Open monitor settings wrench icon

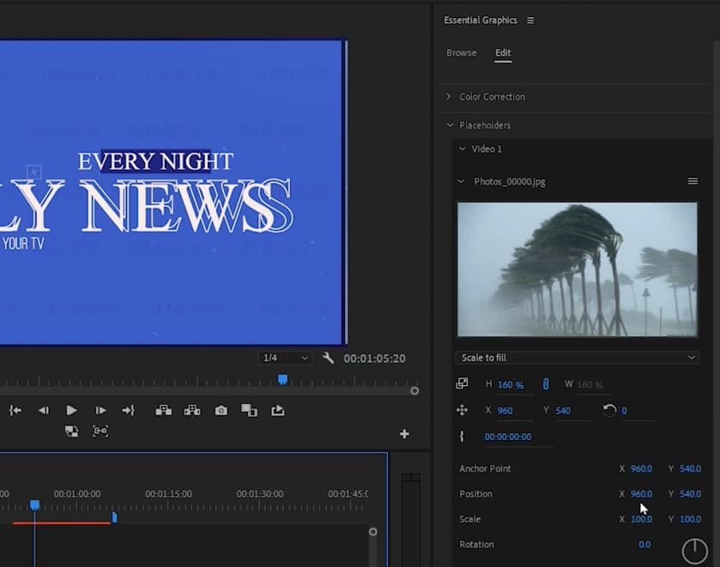pyautogui.click(x=328, y=358)
